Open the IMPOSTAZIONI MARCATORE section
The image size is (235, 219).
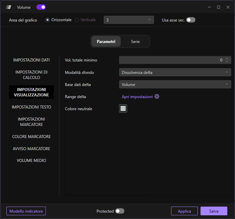click(x=31, y=122)
